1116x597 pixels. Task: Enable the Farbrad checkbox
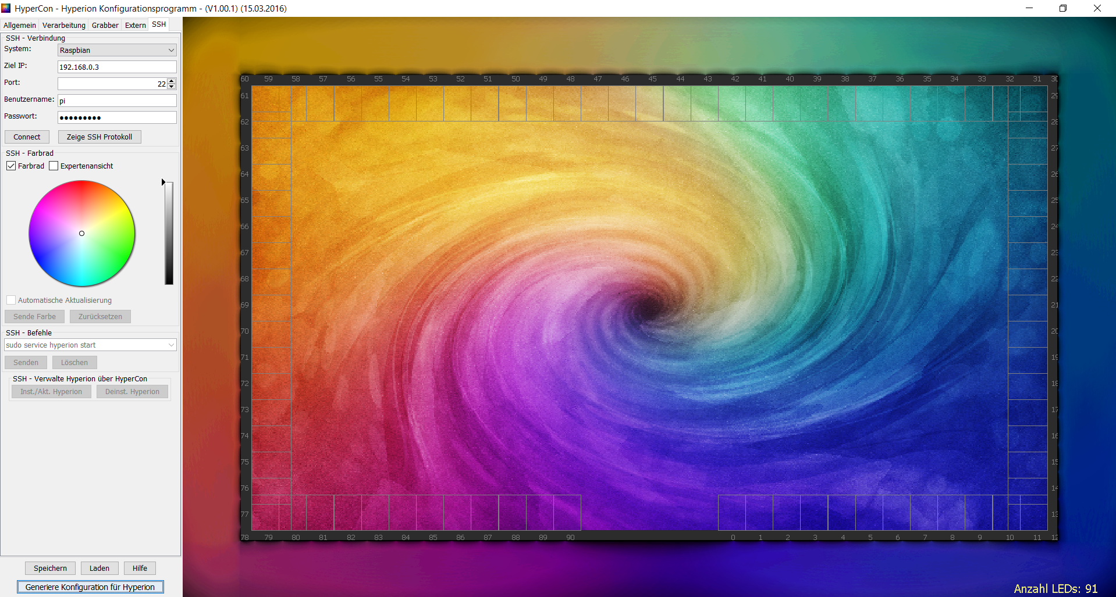pos(11,166)
